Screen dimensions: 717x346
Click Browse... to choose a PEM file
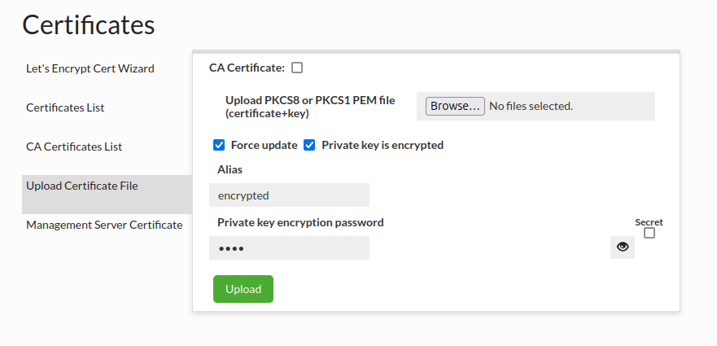pyautogui.click(x=455, y=106)
